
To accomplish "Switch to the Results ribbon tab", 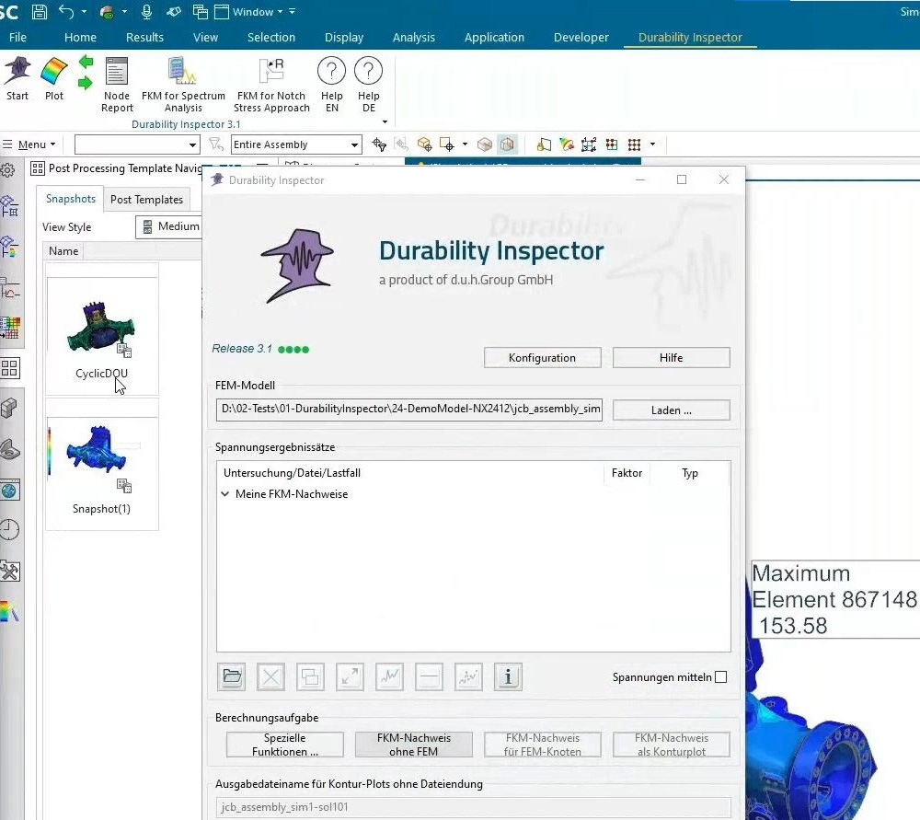I will (x=144, y=37).
